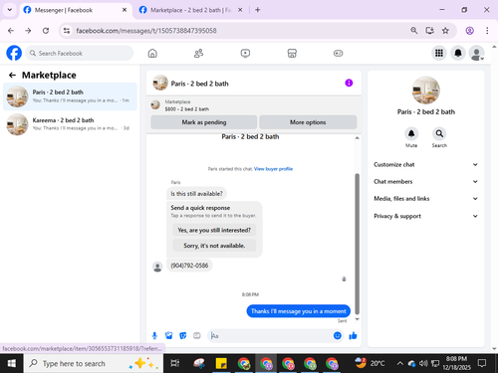
Task: Expand the Customize chat section
Action: pos(426,164)
